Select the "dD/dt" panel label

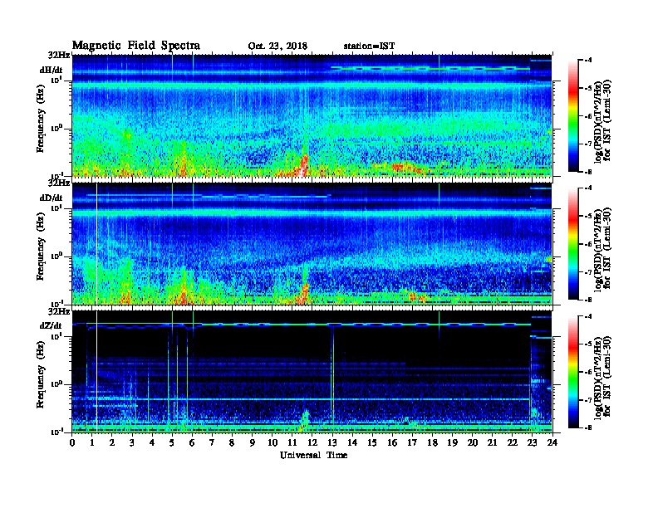(51, 198)
